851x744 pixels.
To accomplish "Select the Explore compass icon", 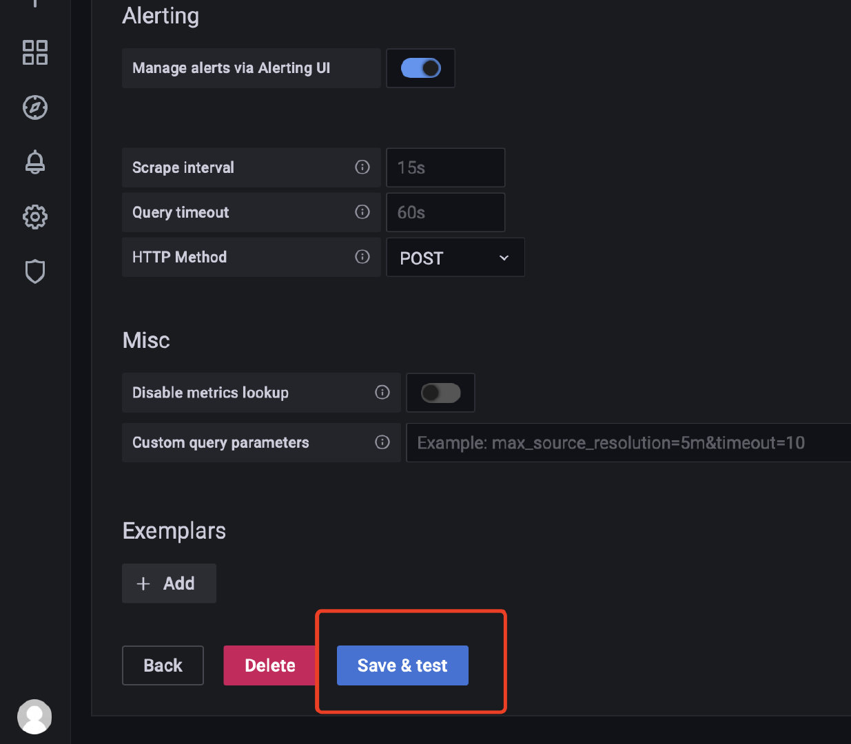I will [x=35, y=107].
